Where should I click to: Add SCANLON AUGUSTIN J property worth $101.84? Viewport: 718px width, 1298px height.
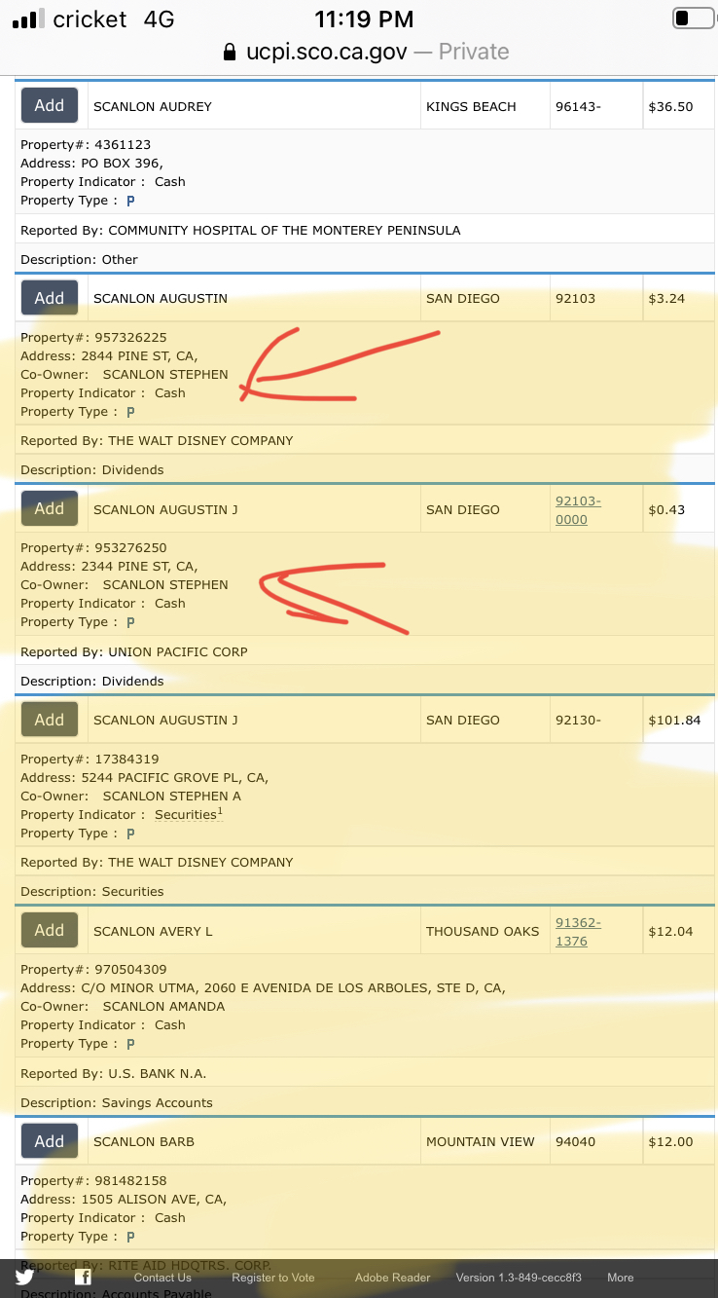[50, 720]
